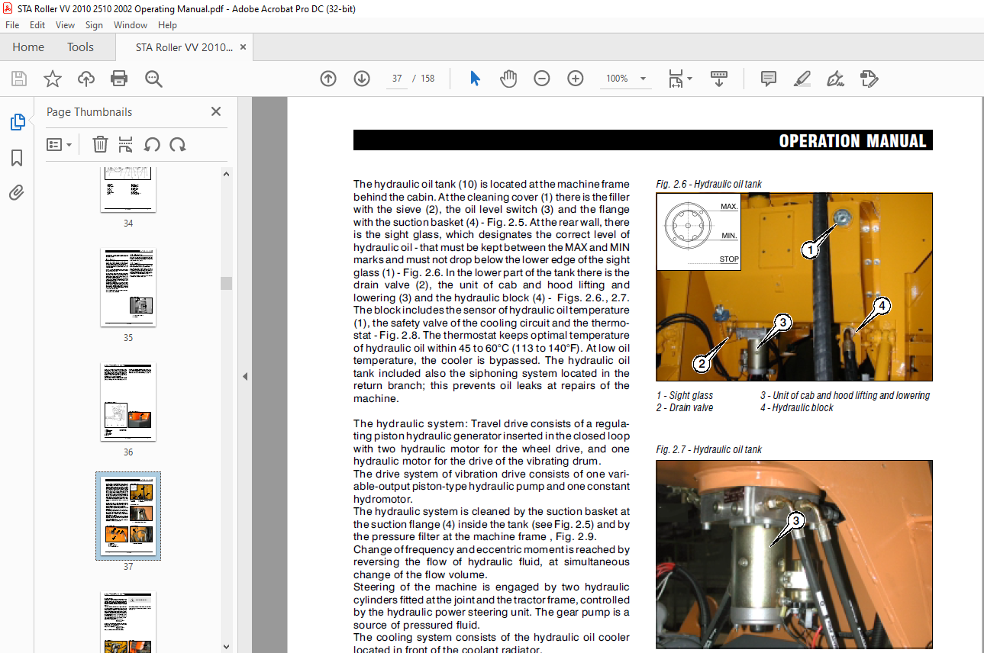Image resolution: width=984 pixels, height=653 pixels.
Task: Add a comment with the sticky note icon
Action: (x=768, y=79)
